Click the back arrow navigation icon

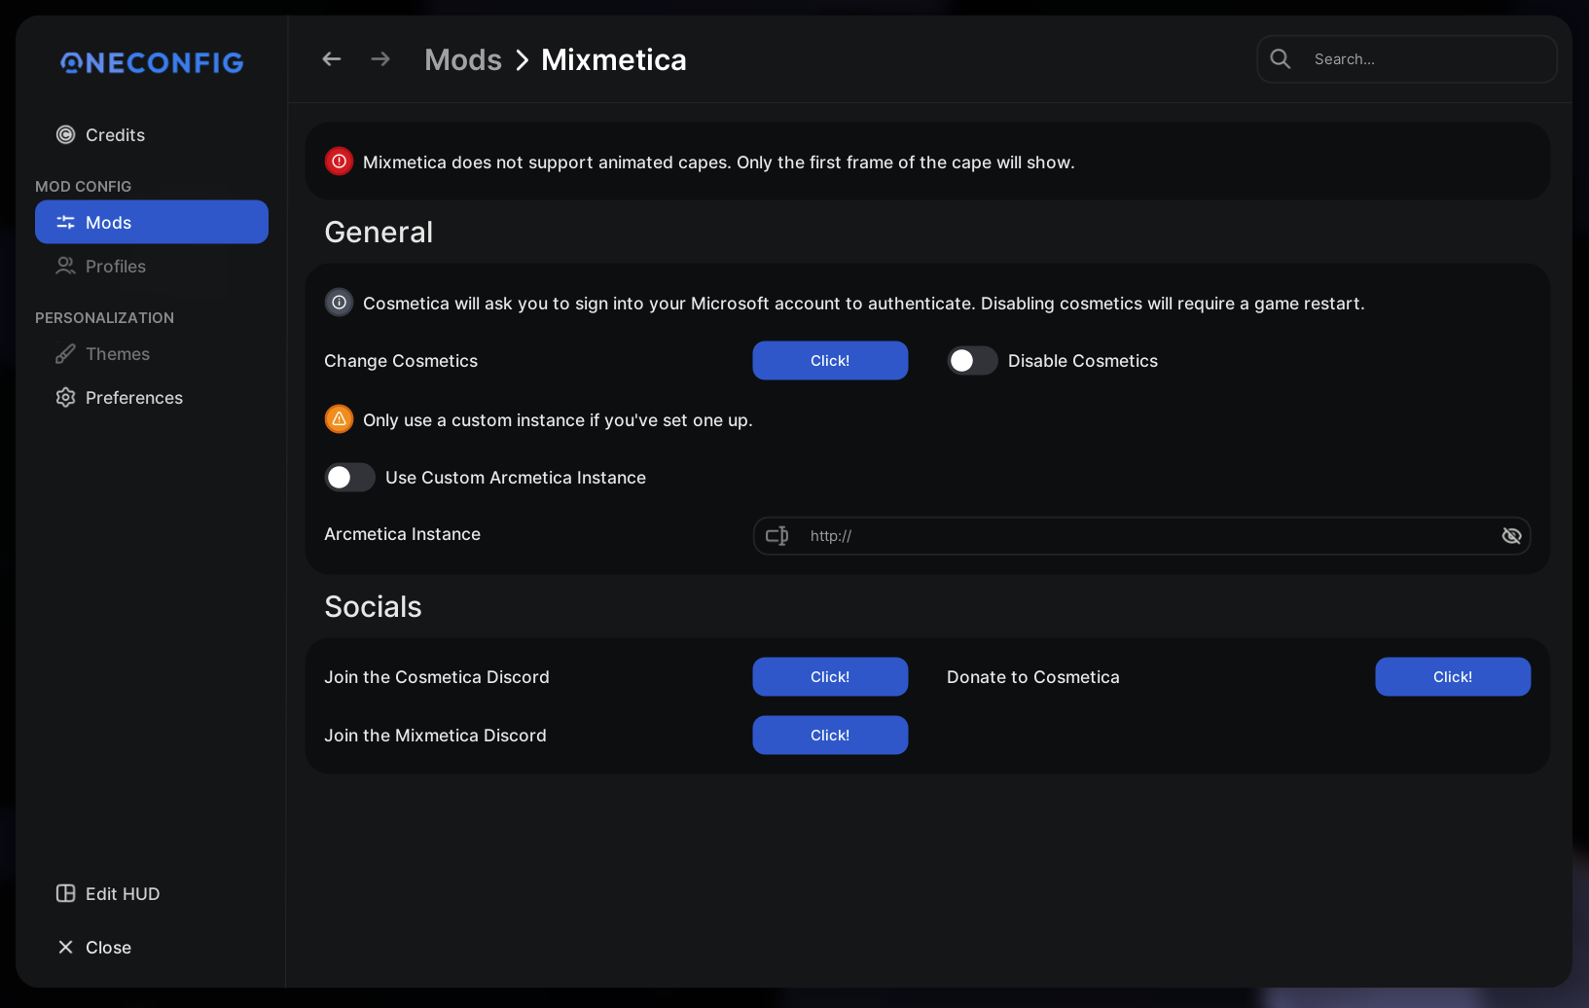[332, 59]
